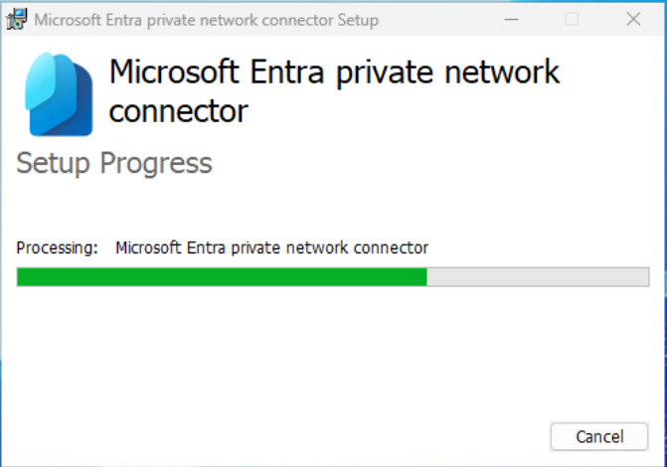Click the gray unfilled portion of progress bar
667x467 pixels.
point(538,277)
